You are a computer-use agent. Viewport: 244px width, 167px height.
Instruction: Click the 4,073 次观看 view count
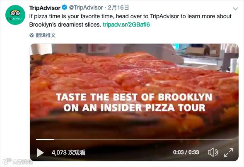(x=68, y=152)
